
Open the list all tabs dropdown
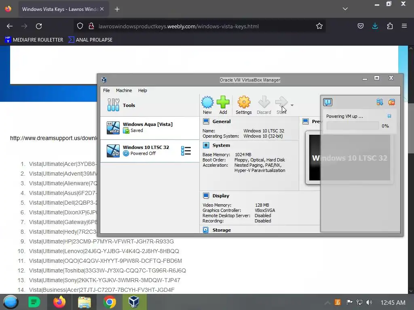click(x=345, y=9)
